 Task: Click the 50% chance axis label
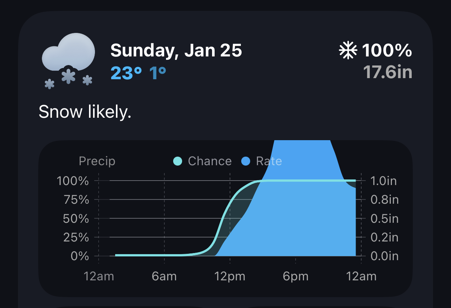(x=76, y=219)
